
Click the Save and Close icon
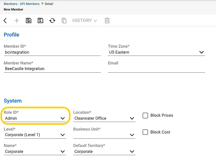40,20
